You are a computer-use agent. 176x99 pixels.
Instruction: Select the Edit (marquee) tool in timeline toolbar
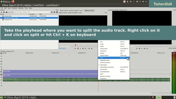1,56
